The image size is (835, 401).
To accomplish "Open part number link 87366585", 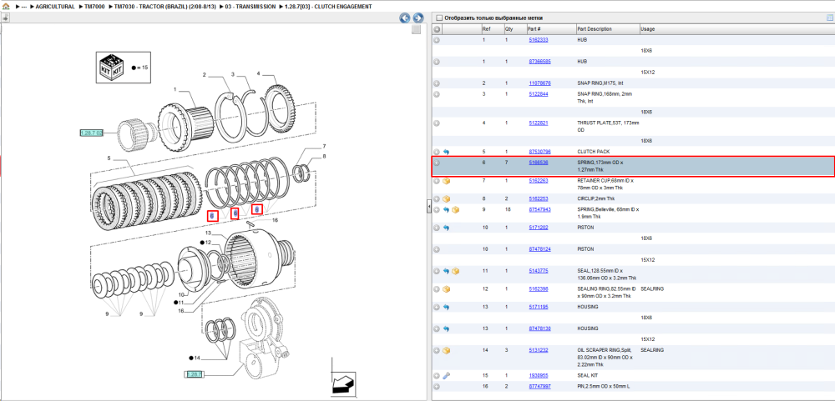I will (540, 62).
